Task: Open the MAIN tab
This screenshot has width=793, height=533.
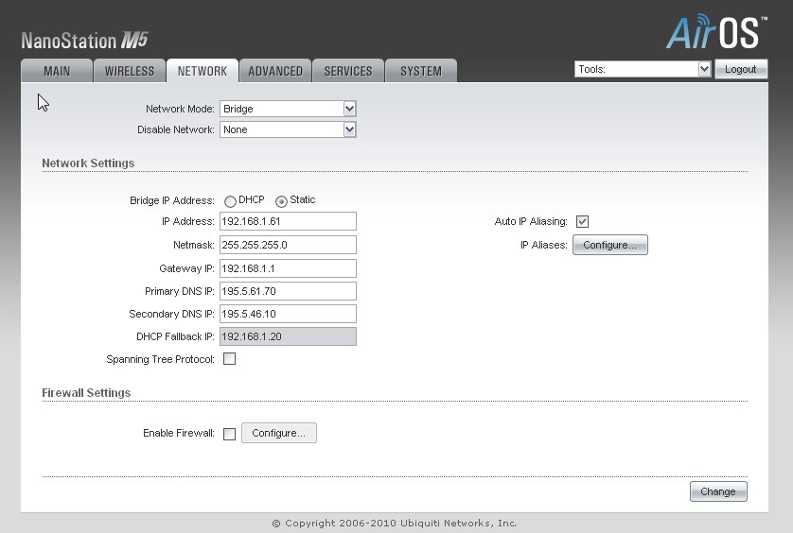Action: [x=57, y=71]
